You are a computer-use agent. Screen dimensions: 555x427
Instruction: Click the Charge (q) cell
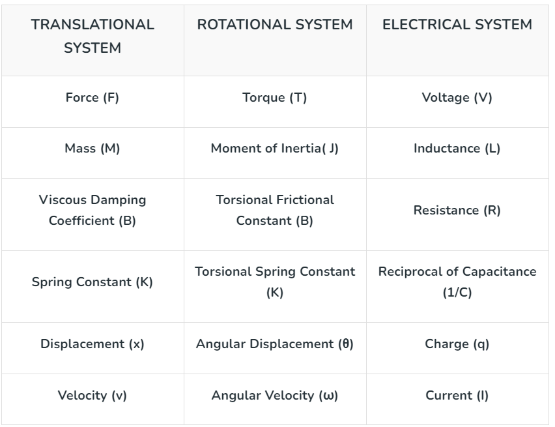[x=457, y=344]
